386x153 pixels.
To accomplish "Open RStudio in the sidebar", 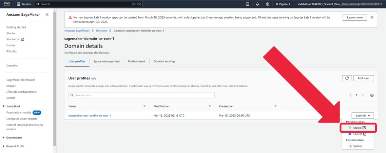I will point(11,51).
